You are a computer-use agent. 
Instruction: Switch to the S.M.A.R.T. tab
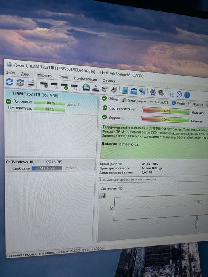click(x=159, y=102)
